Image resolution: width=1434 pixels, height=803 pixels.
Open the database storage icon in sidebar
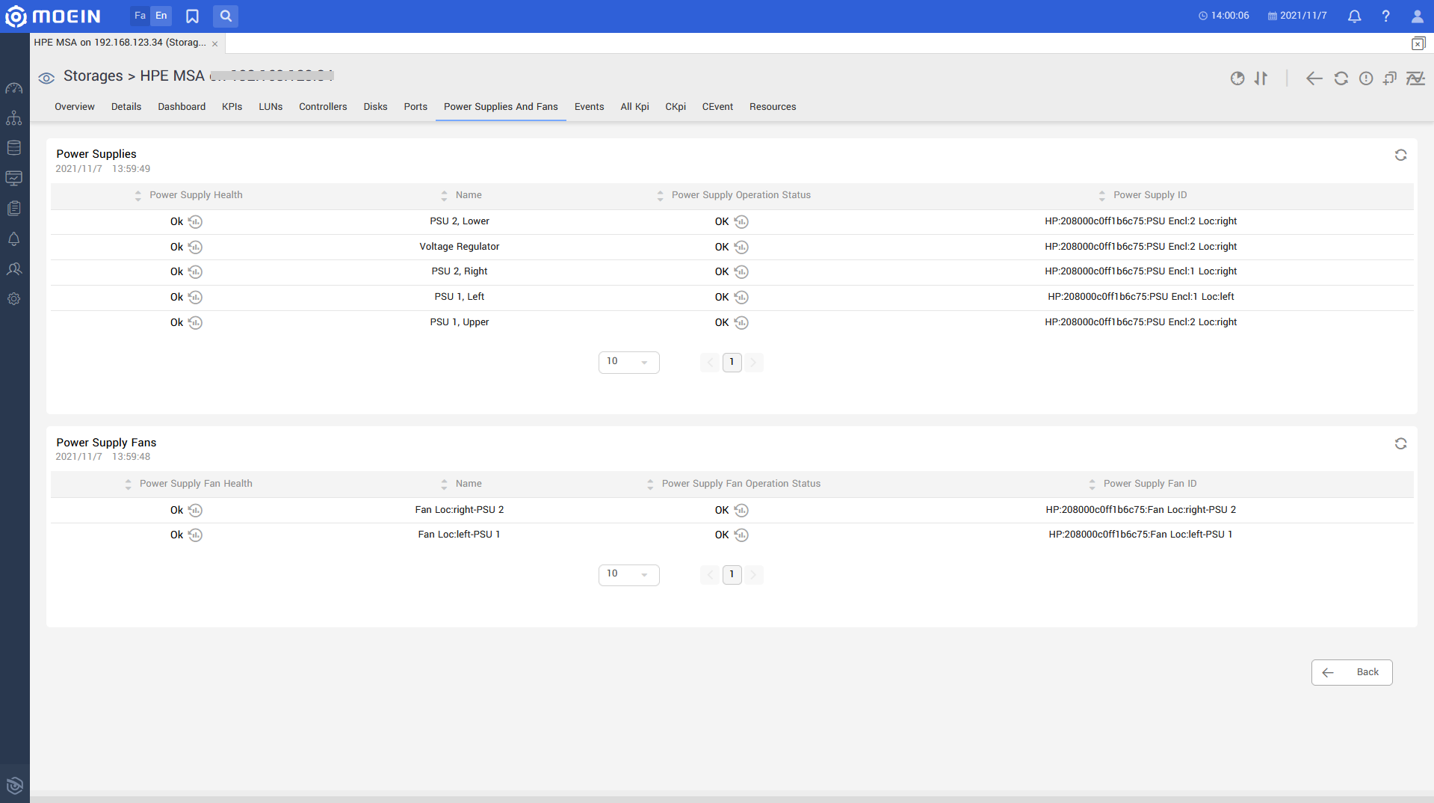[x=14, y=148]
